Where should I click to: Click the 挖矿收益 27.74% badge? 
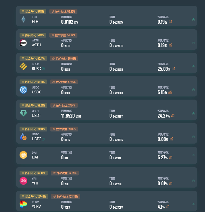click(64, 105)
